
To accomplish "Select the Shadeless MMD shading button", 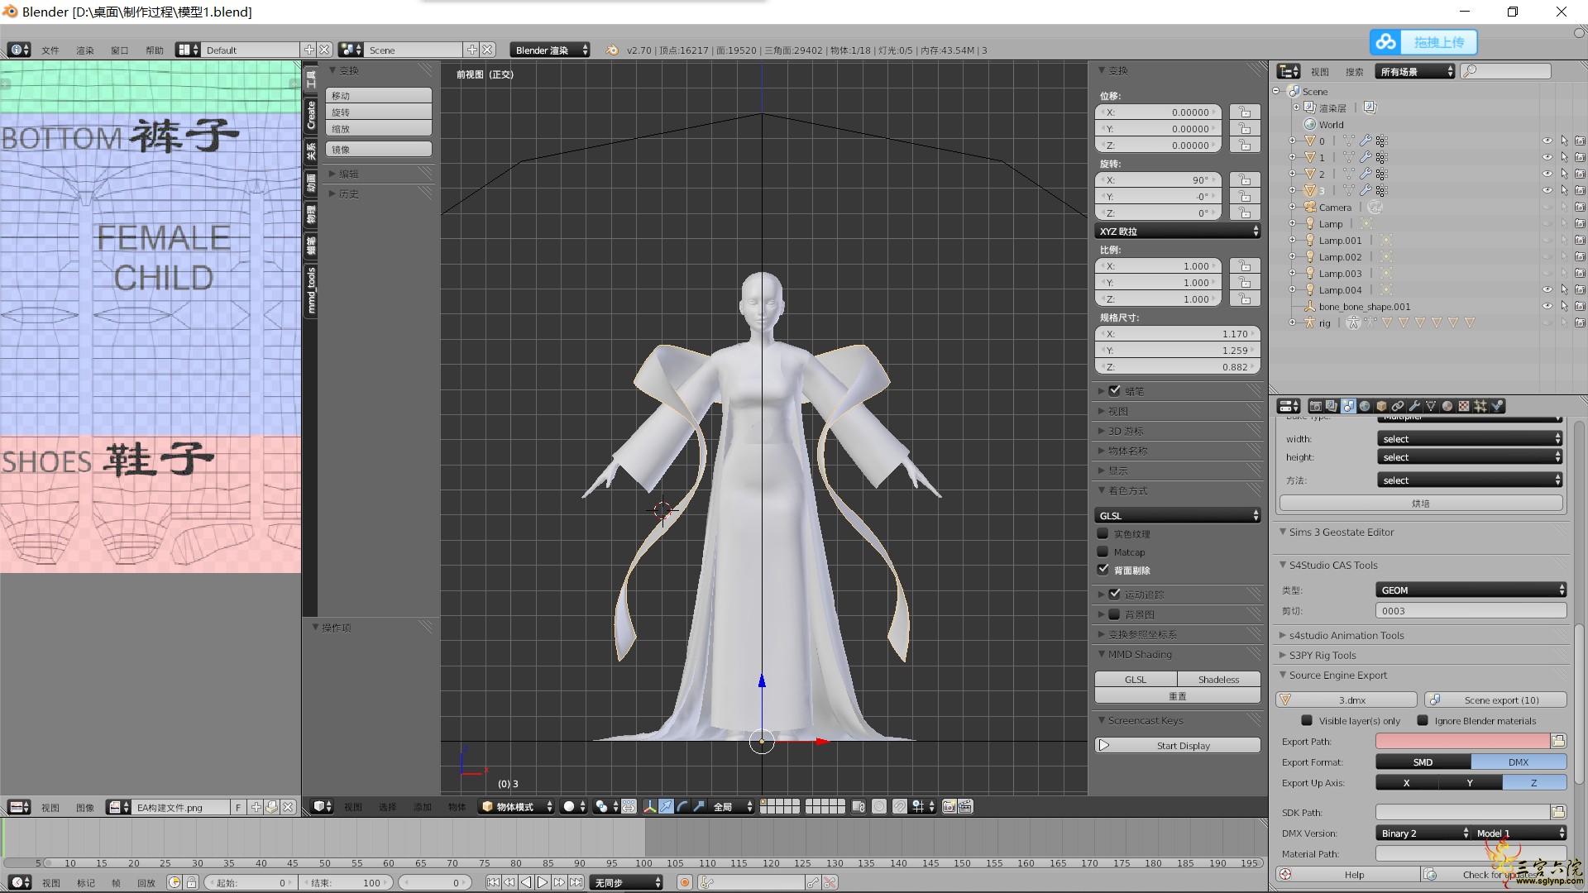I will coord(1219,679).
